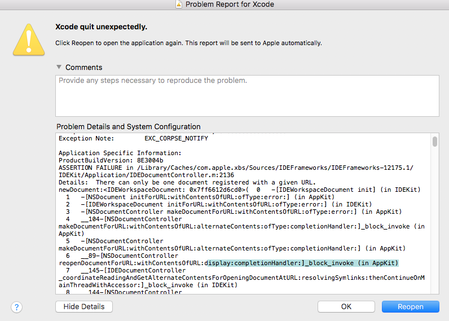Click the OK button
This screenshot has width=449, height=321.
pyautogui.click(x=346, y=306)
